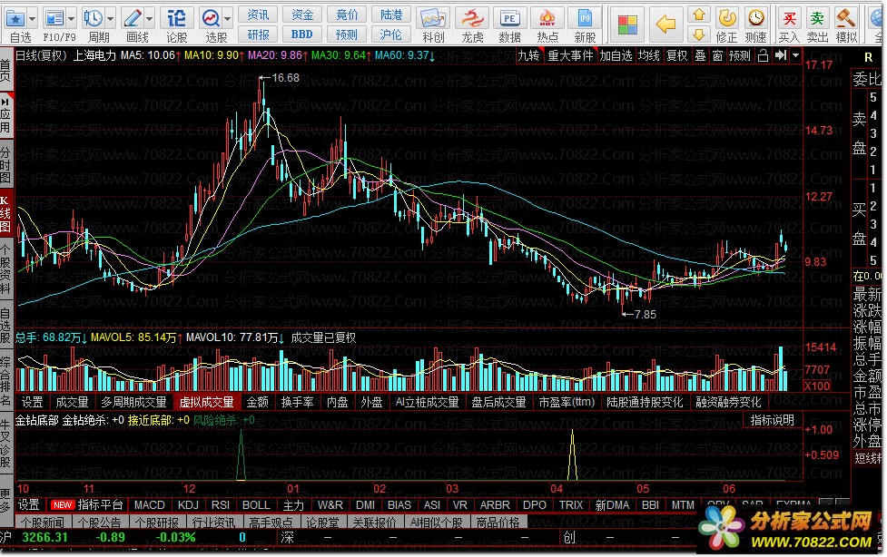Image resolution: width=887 pixels, height=557 pixels.
Task: Open the 热点 hot topics flame icon
Action: pyautogui.click(x=547, y=19)
